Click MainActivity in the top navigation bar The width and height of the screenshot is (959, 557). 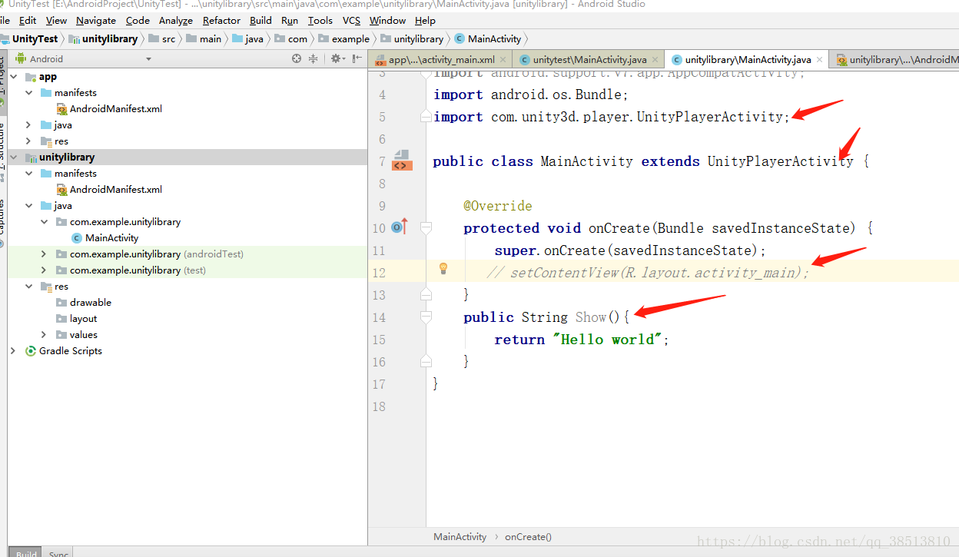coord(488,38)
